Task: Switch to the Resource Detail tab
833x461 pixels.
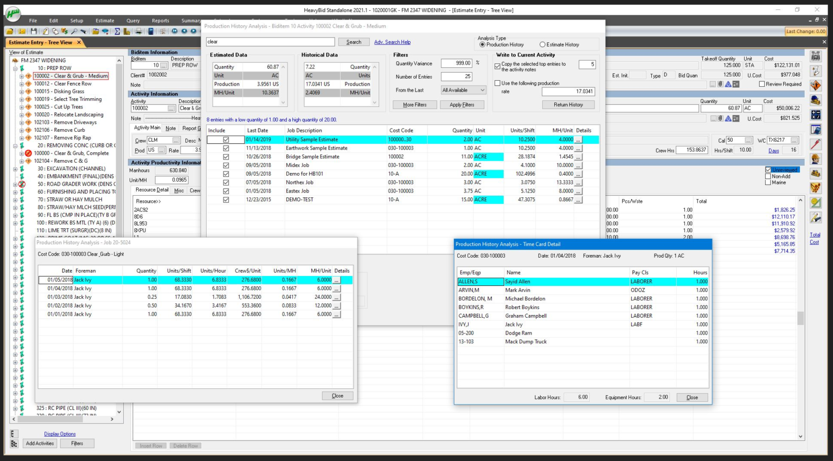Action: (150, 190)
